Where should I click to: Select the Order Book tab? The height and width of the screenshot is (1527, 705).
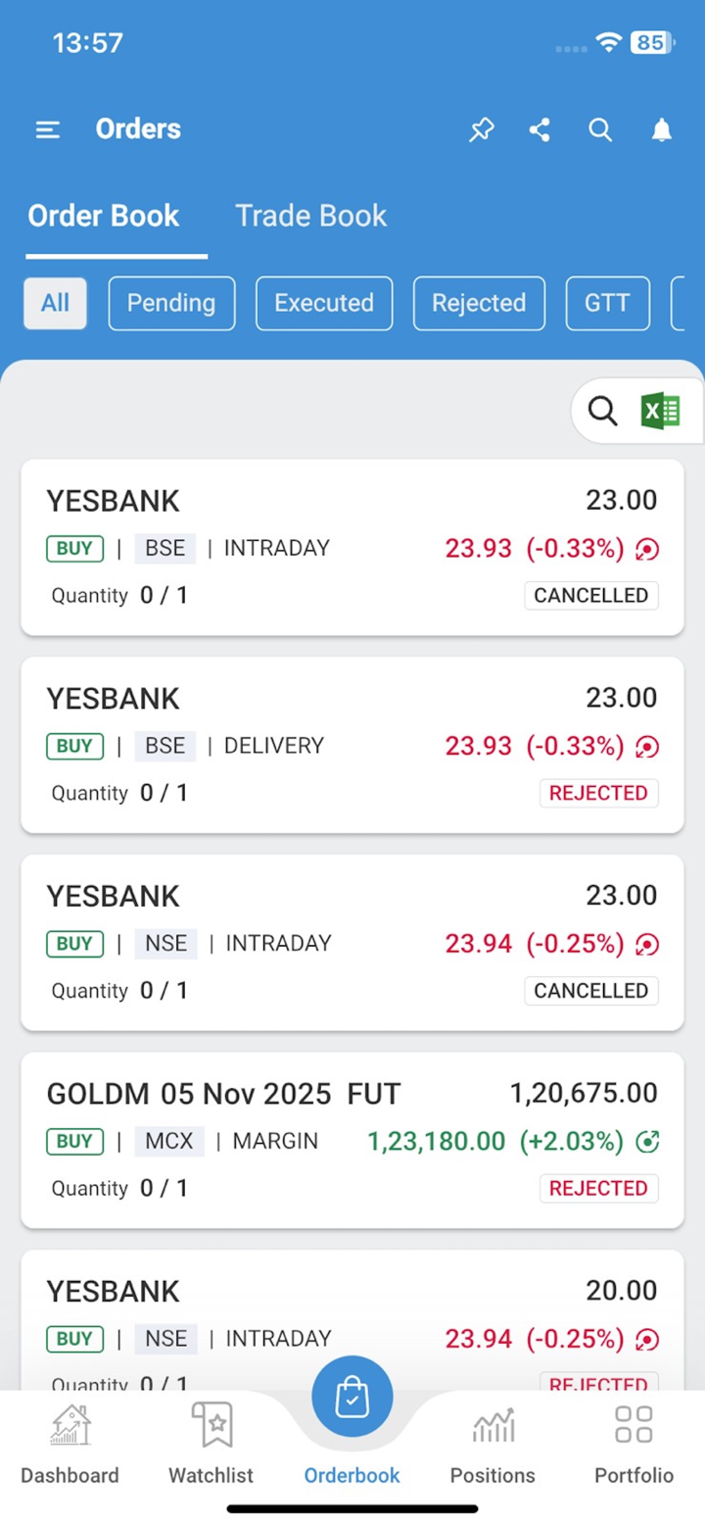(x=104, y=217)
